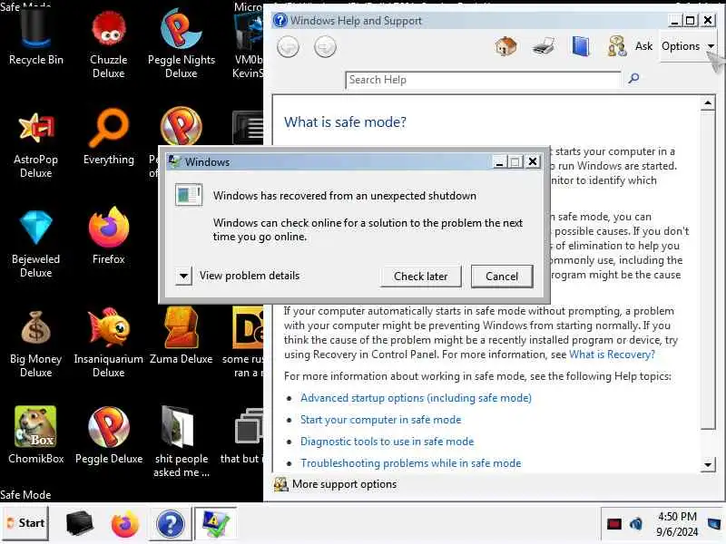
Task: Open 'Start your computer in safe mode' link
Action: click(380, 420)
